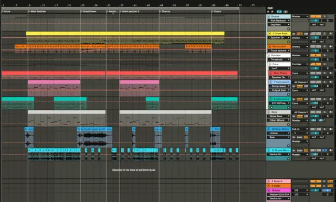Open Threshold parameter dropdown on Forriser
This screenshot has width=336, height=202.
(279, 59)
